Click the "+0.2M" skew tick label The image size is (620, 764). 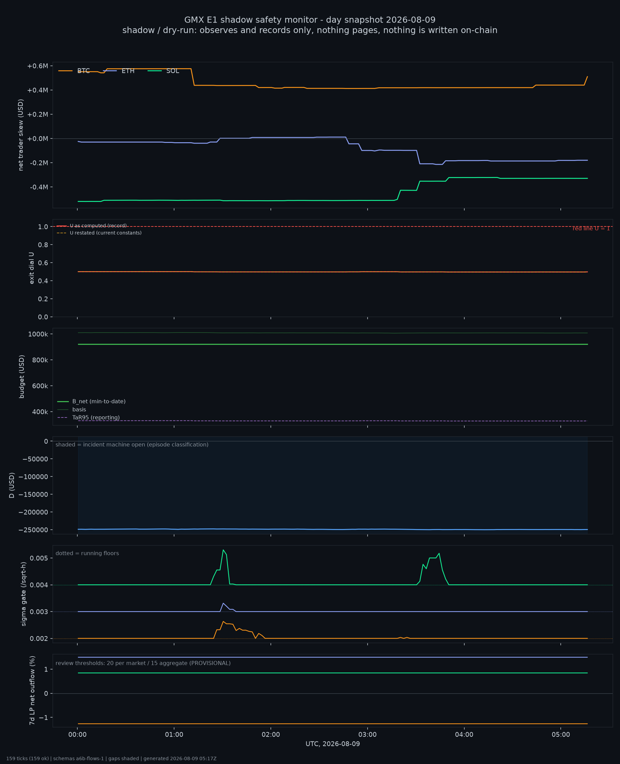[37, 114]
